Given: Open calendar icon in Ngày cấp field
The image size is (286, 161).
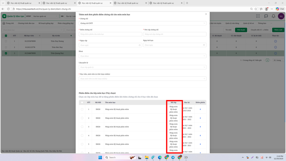Looking at the screenshot, I should click(x=140, y=45).
